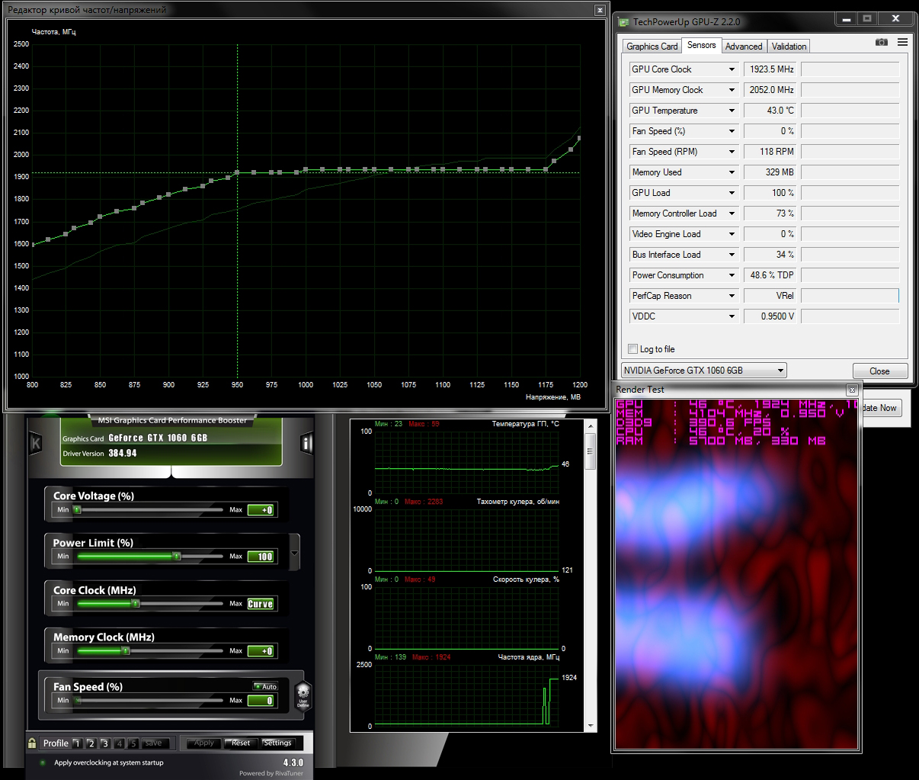Open the GPU Load sensor dropdown
Viewport: 919px width, 780px height.
point(732,193)
